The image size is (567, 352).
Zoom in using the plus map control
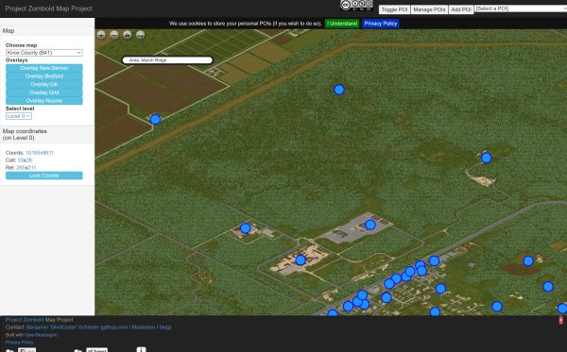[x=101, y=35]
